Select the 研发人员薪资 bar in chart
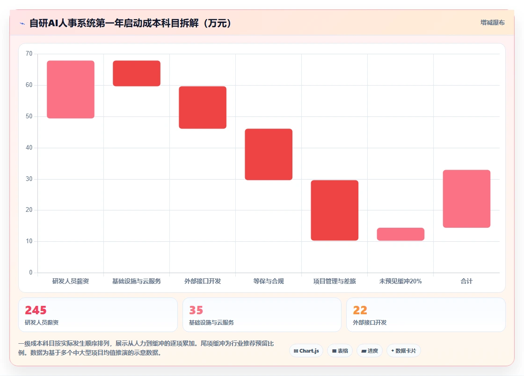 click(x=71, y=89)
